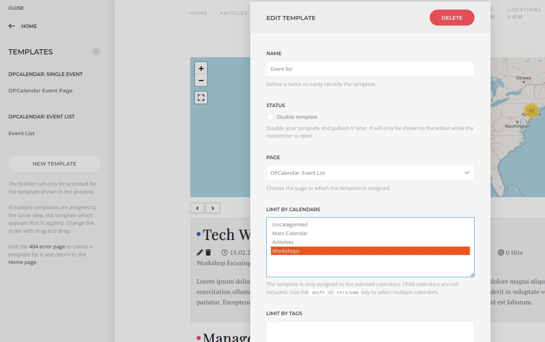Click the New York cluster marker on the map
545x342 pixels.
[x=531, y=110]
